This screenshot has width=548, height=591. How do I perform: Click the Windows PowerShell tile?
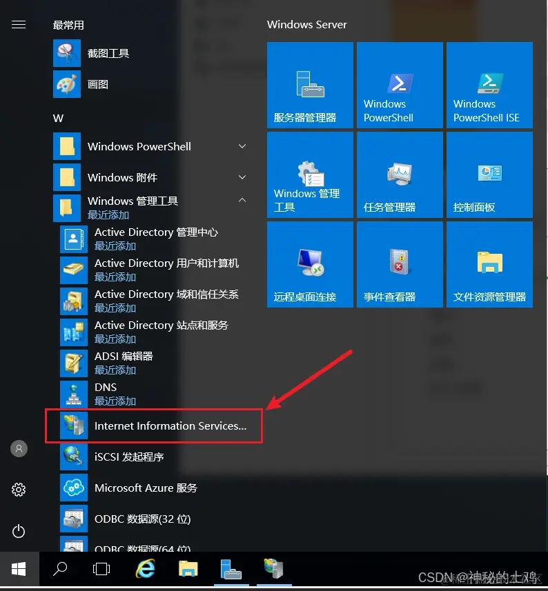[x=400, y=86]
